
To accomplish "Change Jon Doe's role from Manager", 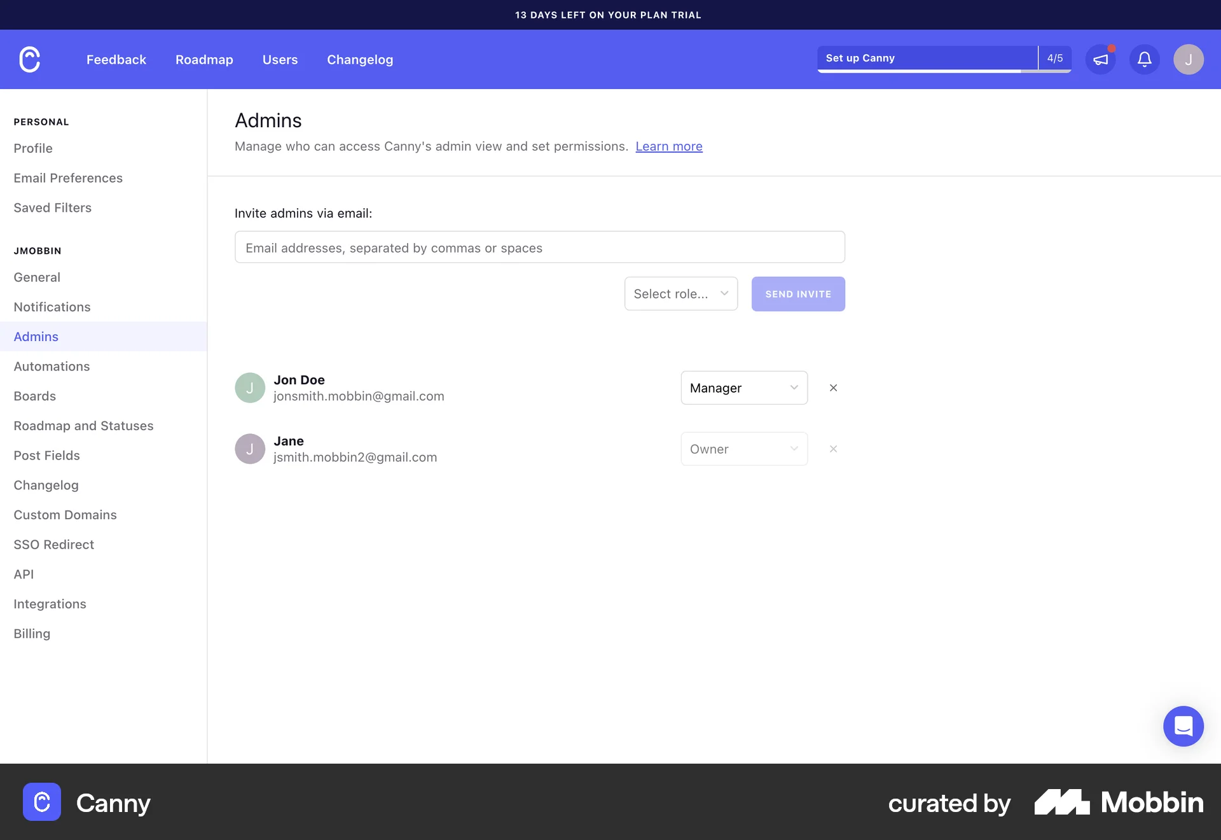I will (743, 388).
